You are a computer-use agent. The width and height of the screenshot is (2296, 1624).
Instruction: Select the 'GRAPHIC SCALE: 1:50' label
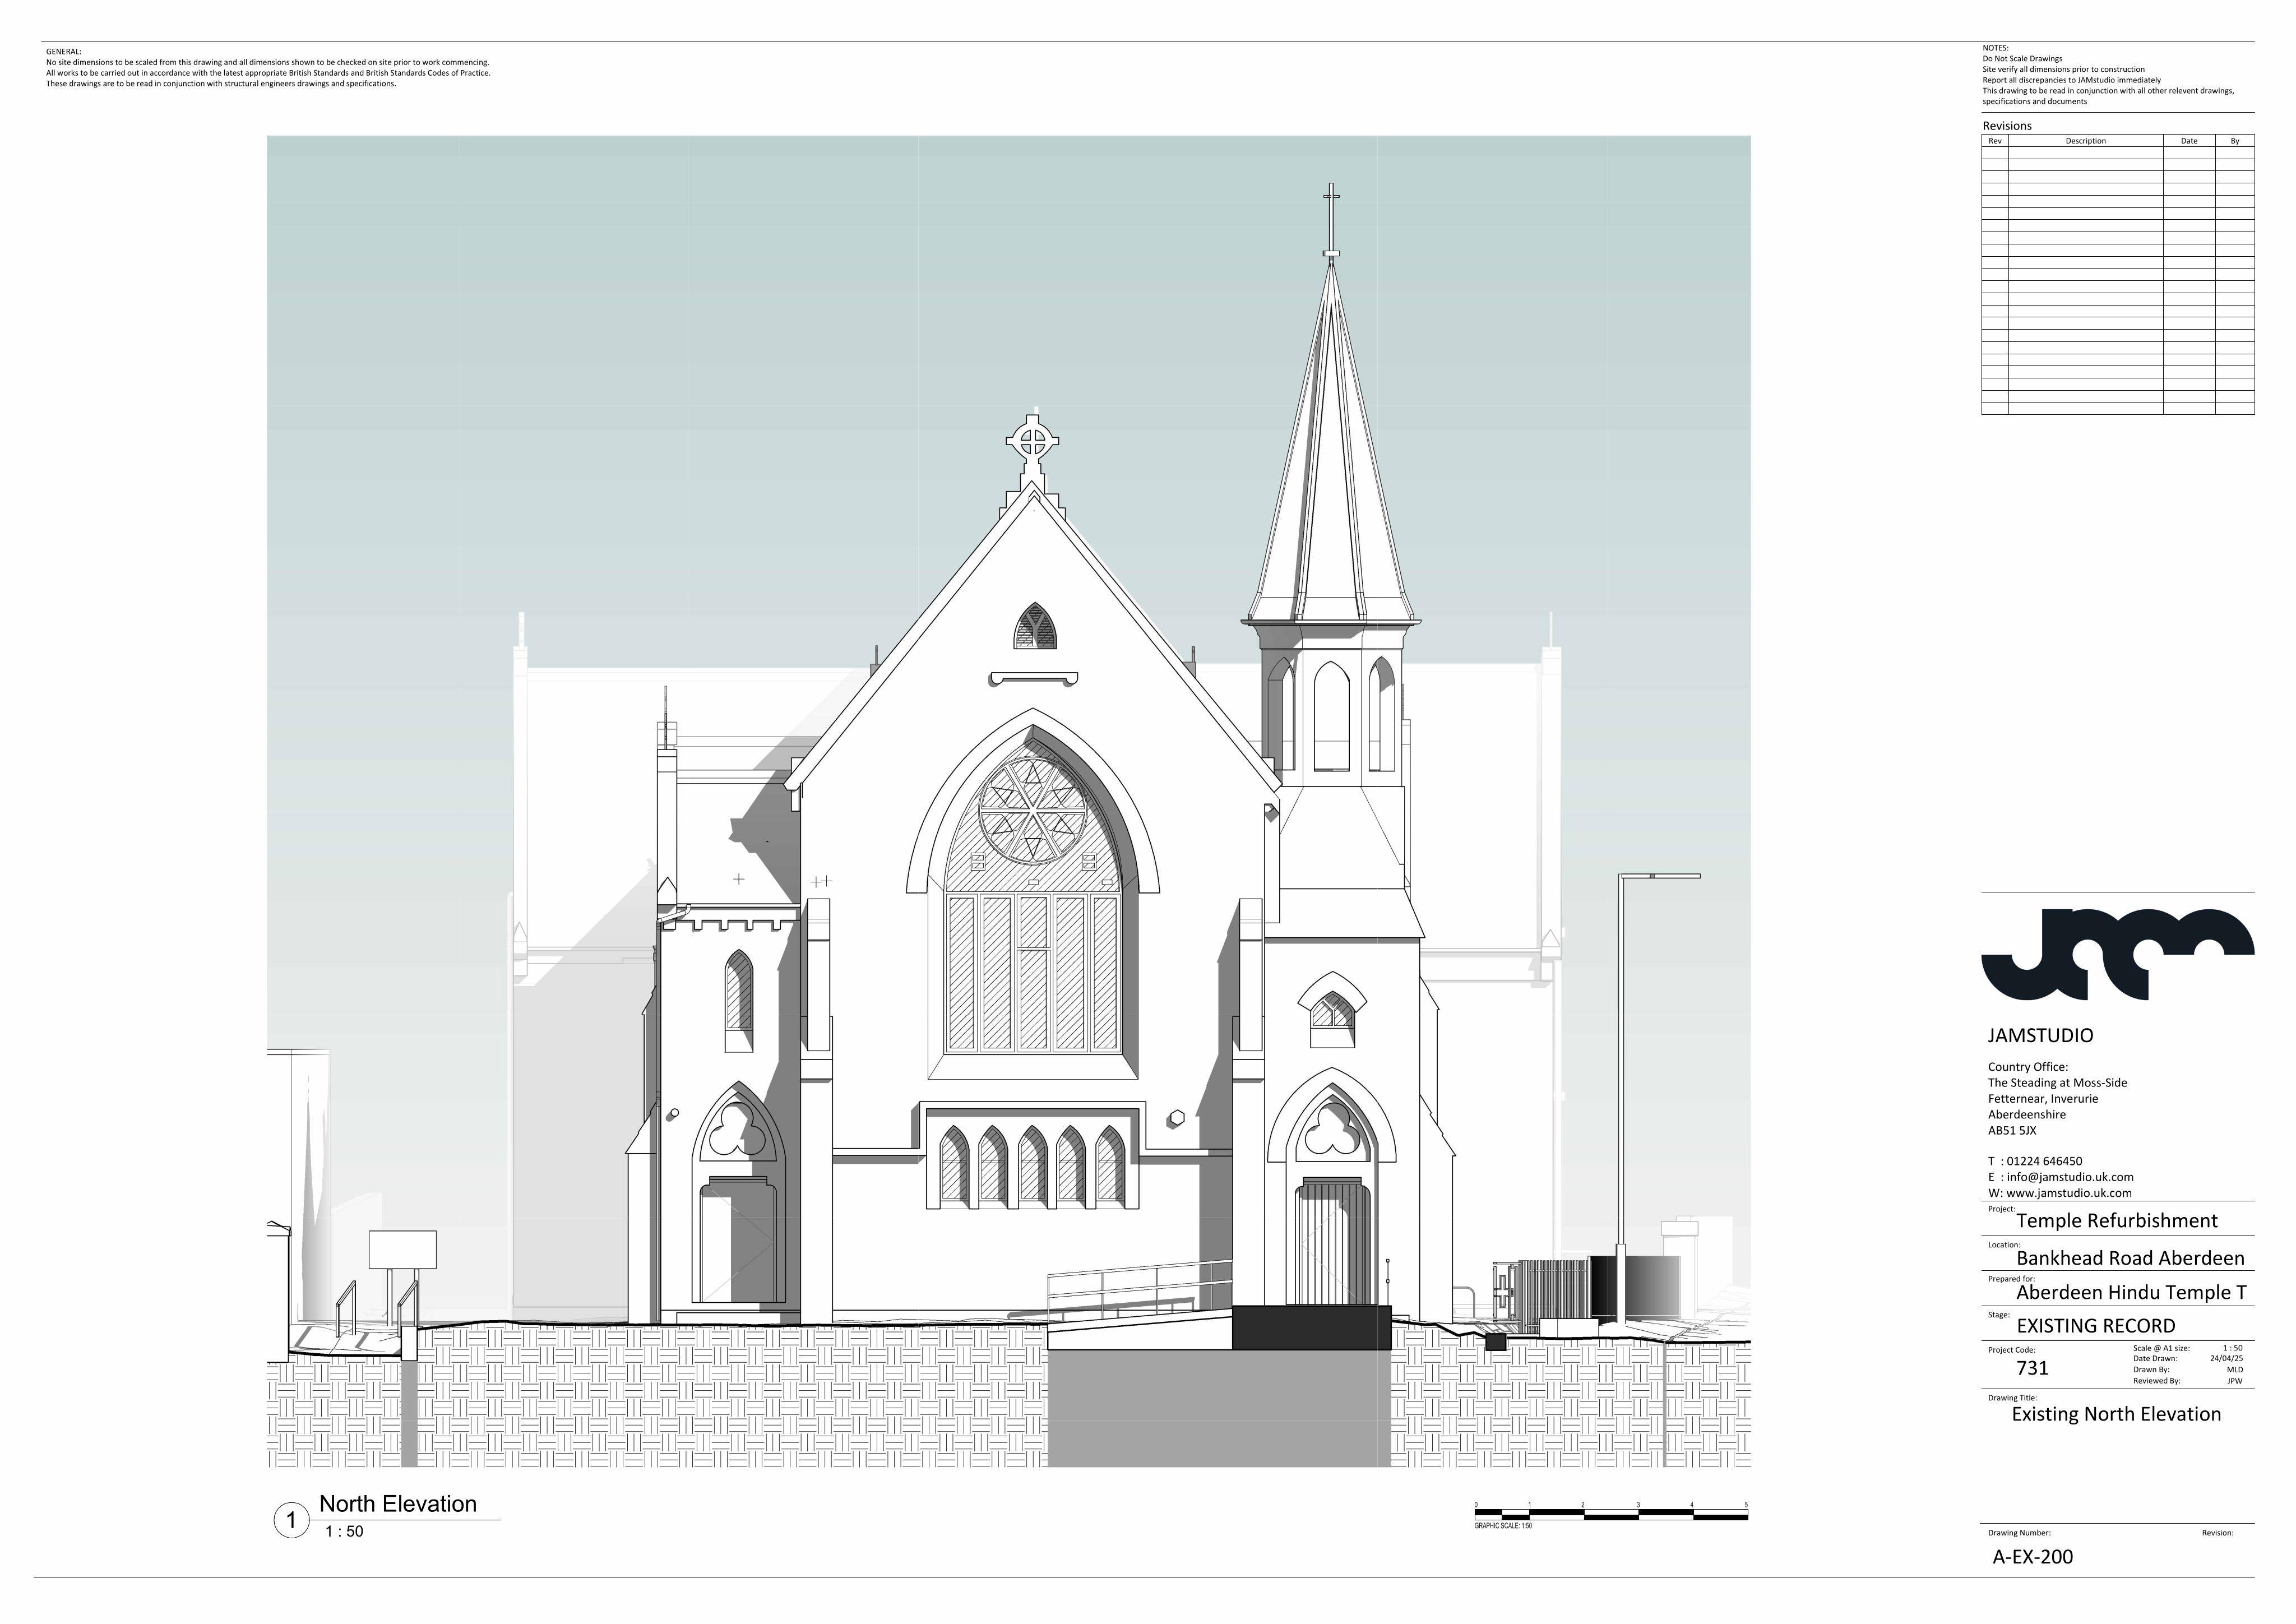(x=1503, y=1526)
